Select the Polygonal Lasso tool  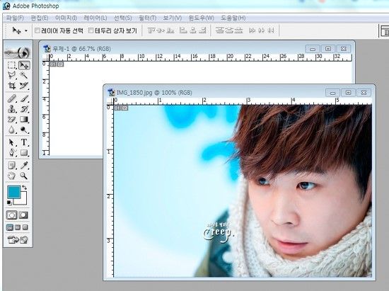[11, 75]
